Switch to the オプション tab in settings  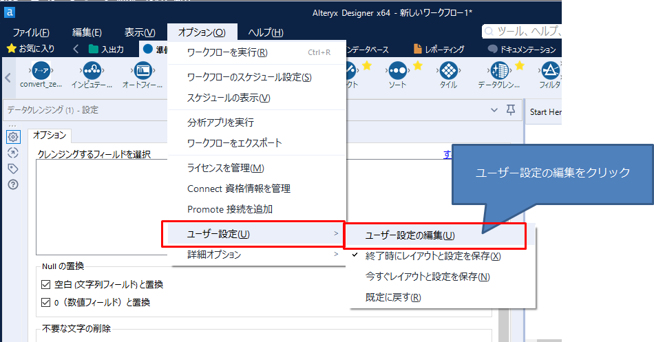click(x=50, y=135)
